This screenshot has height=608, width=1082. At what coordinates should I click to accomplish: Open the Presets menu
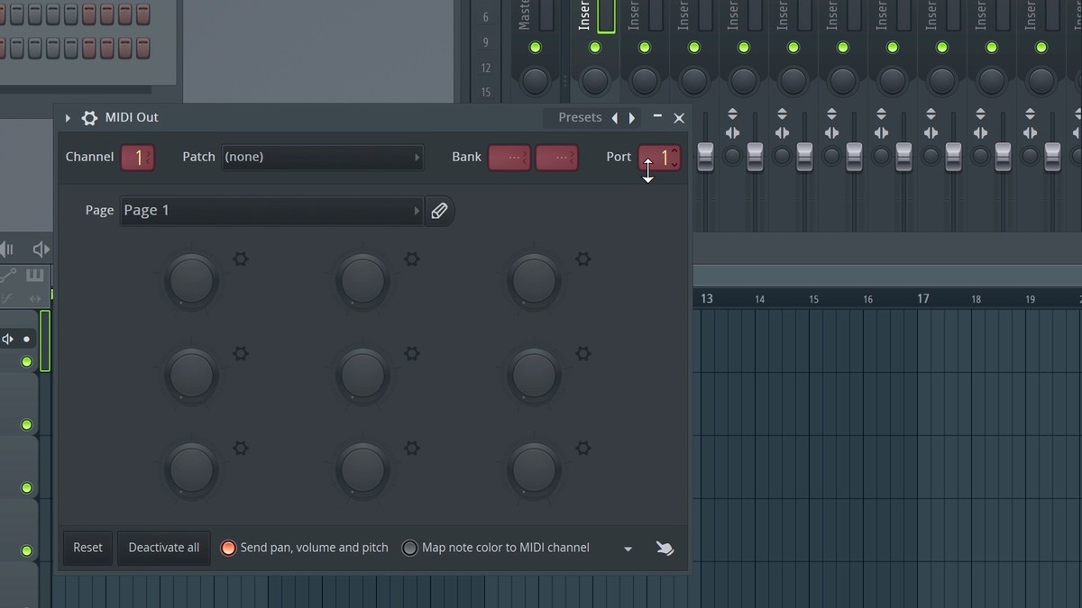[579, 118]
